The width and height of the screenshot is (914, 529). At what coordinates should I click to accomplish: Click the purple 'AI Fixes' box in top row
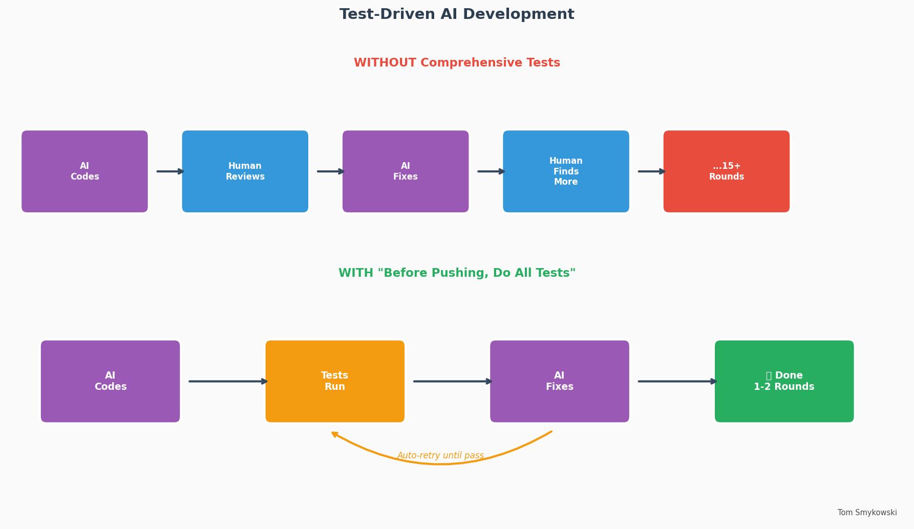[x=406, y=171]
